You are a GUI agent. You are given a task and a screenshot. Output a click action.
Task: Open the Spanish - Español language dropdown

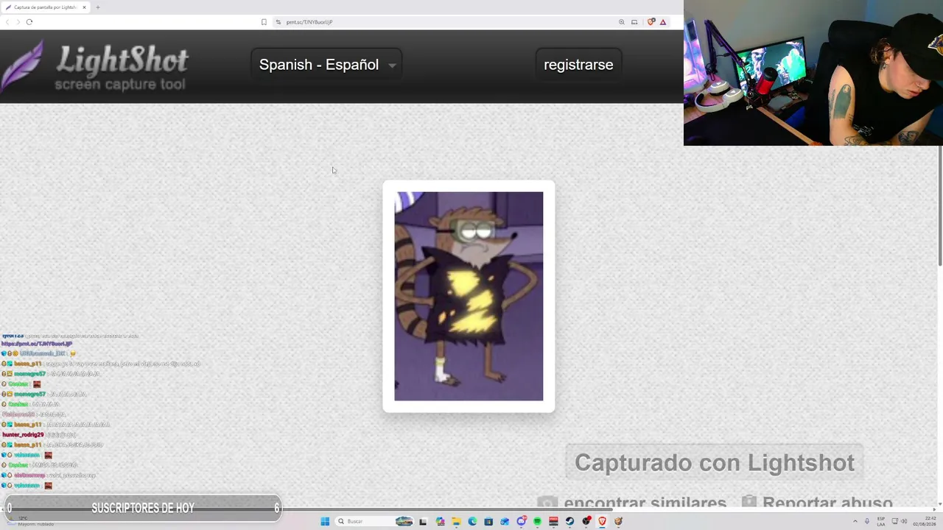pos(326,65)
